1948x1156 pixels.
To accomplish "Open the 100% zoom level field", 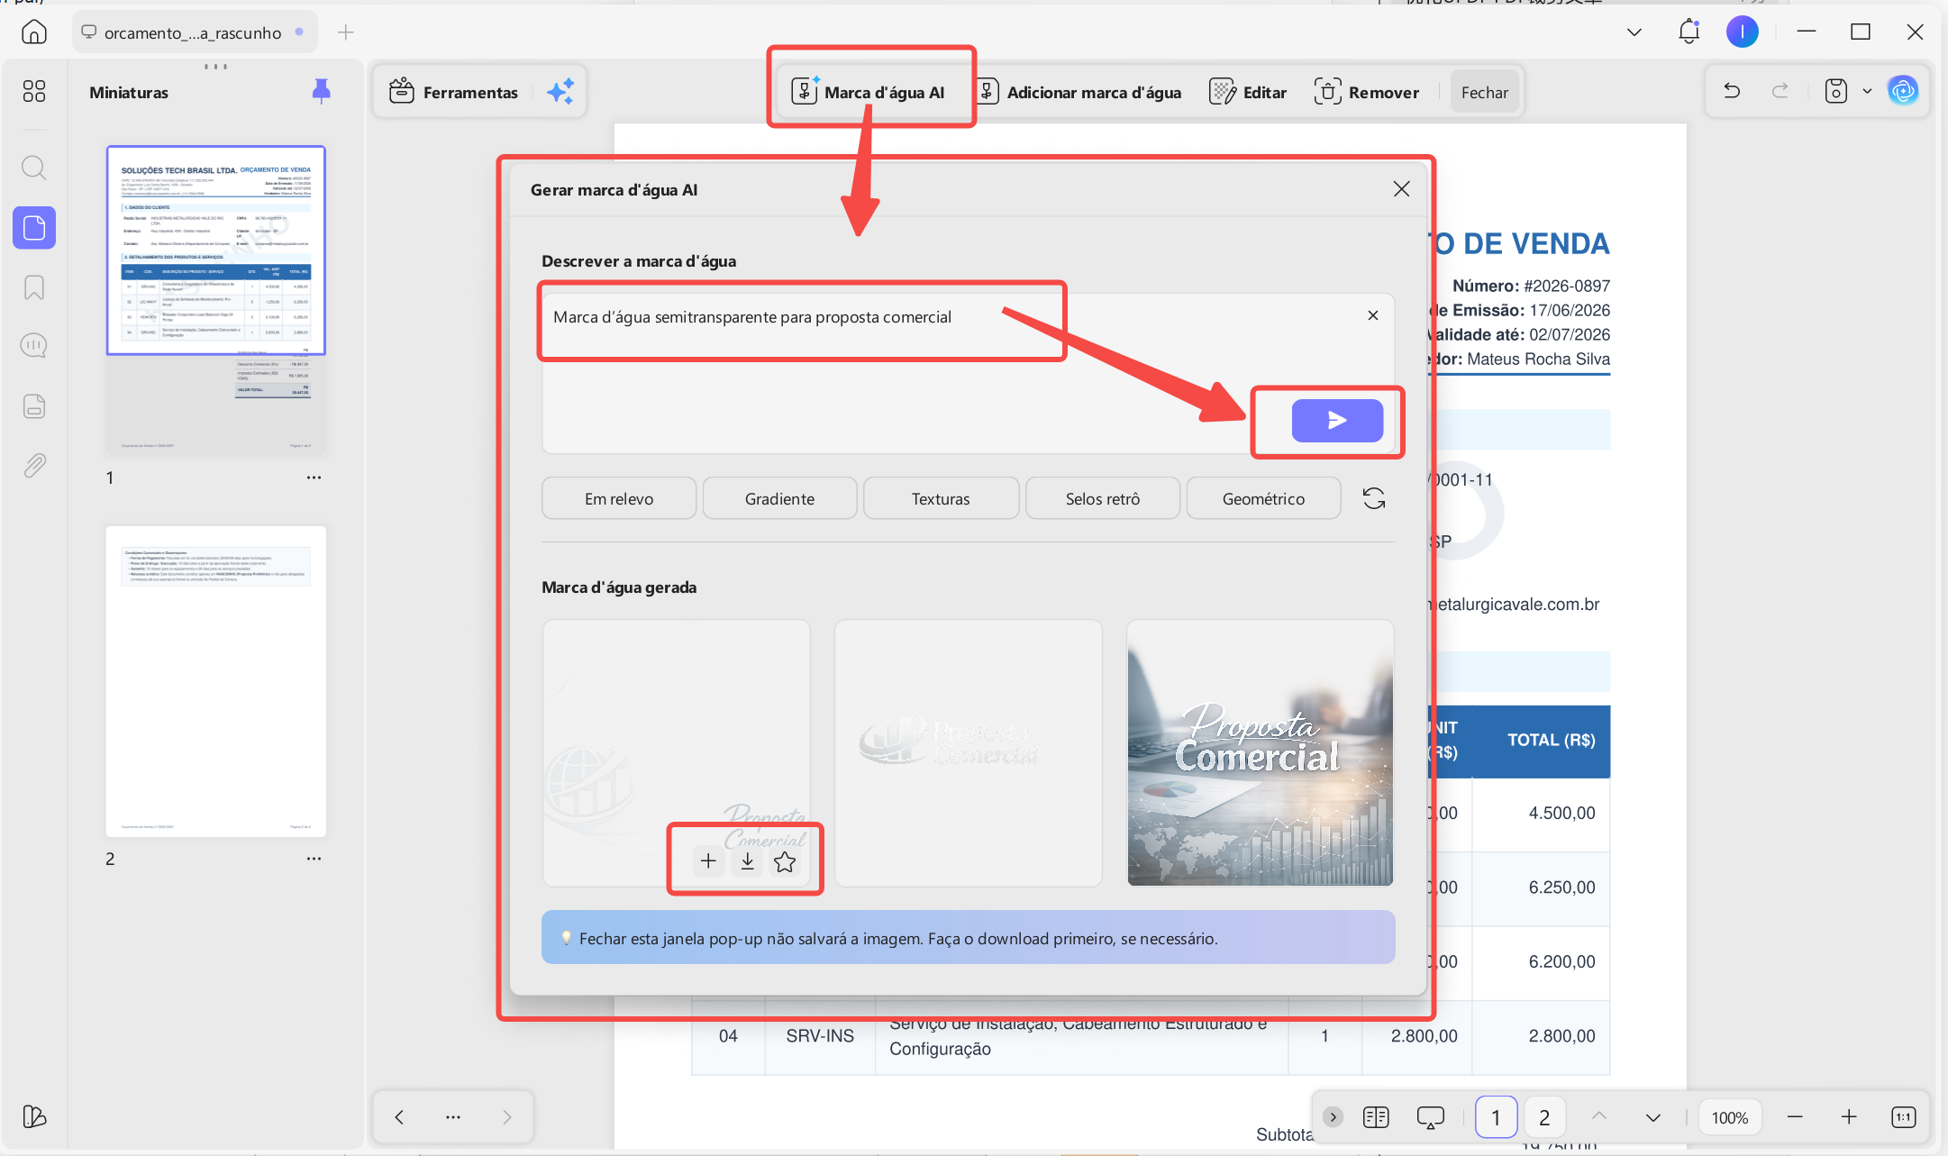I will (x=1730, y=1117).
